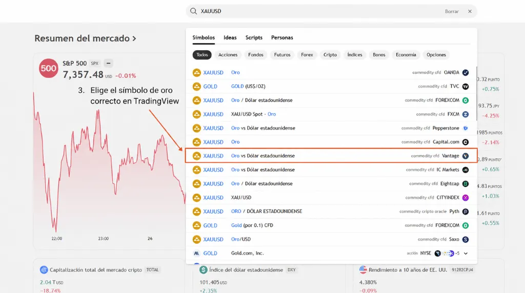Click the dollar index green icon
This screenshot has height=293, width=525.
tap(203, 269)
